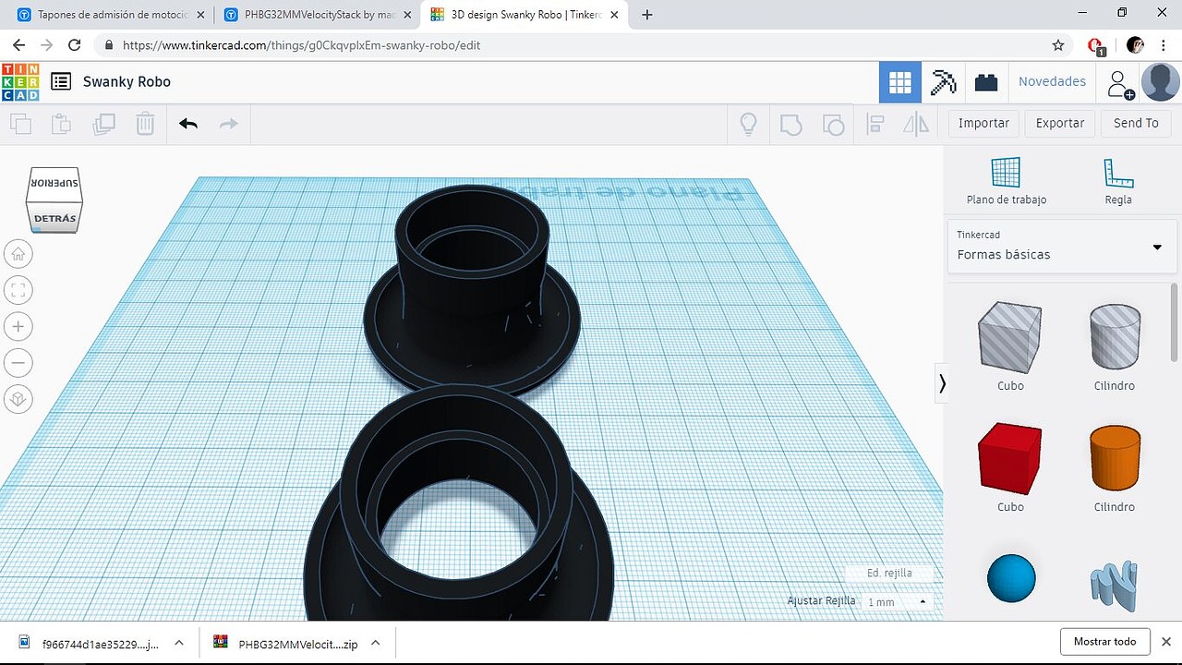Bookmark this page with star icon
The image size is (1182, 665).
[1058, 44]
